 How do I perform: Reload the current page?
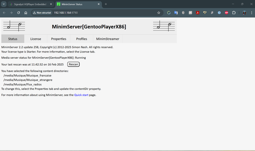[19, 13]
